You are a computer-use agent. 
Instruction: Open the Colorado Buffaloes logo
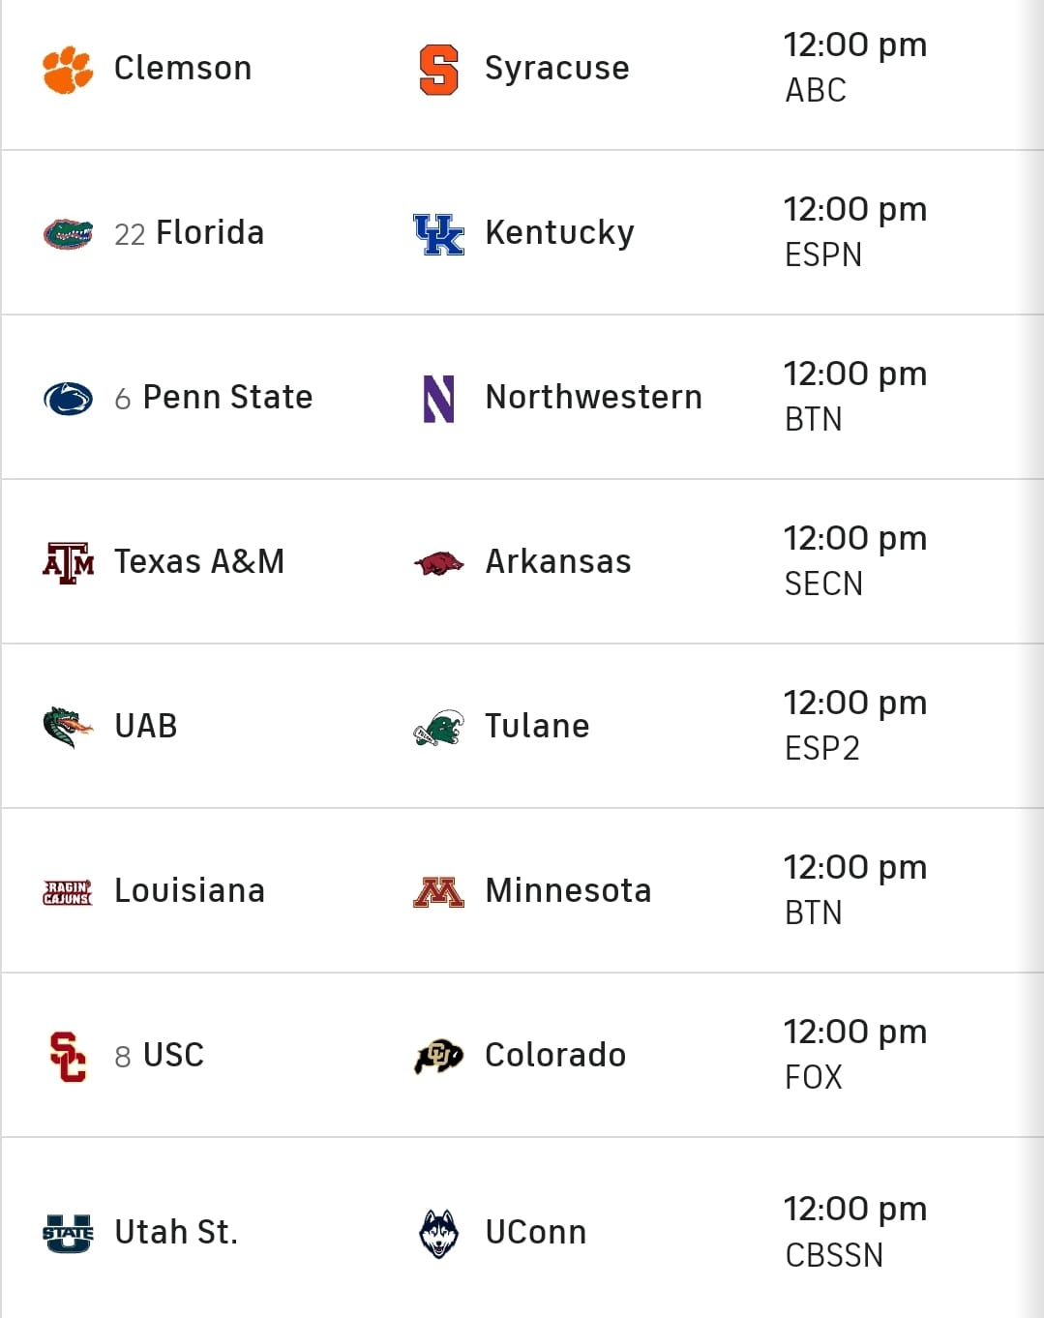coord(438,1056)
